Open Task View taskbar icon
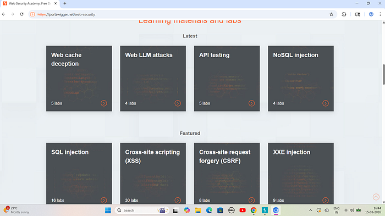The width and height of the screenshot is (385, 216). pos(175,211)
